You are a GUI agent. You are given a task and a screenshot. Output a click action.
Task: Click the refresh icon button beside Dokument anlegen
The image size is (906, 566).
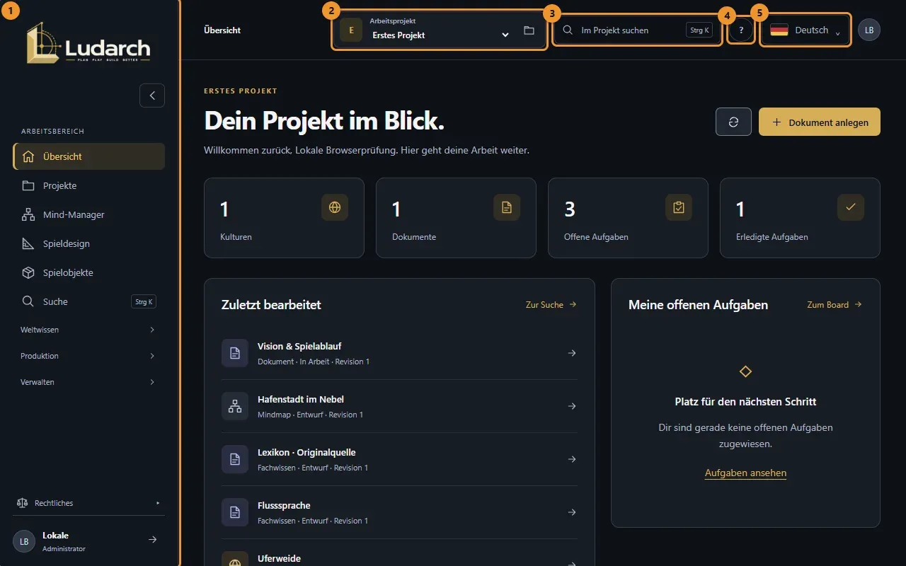[733, 122]
